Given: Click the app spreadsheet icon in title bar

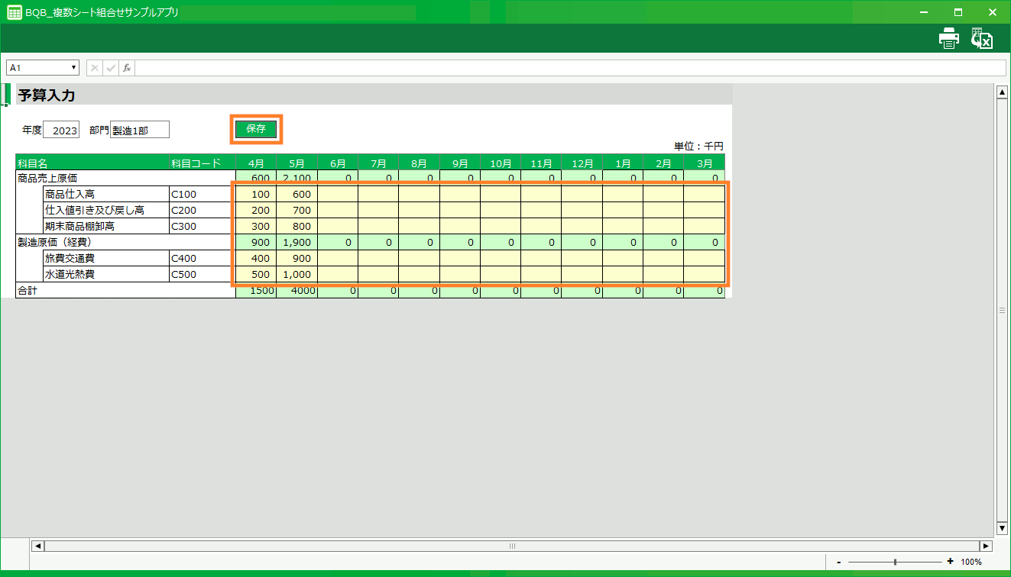Looking at the screenshot, I should (14, 12).
